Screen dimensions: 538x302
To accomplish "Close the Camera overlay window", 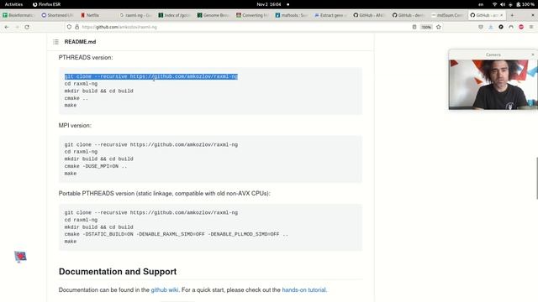I will tap(533, 55).
